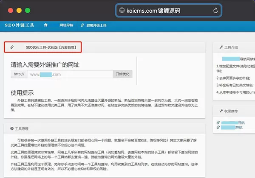Click the home icon in navigation bar
This screenshot has height=178, width=255.
46,25
